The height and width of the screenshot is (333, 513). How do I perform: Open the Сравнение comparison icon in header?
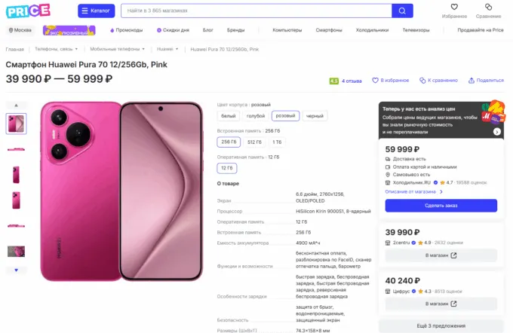[x=488, y=8]
